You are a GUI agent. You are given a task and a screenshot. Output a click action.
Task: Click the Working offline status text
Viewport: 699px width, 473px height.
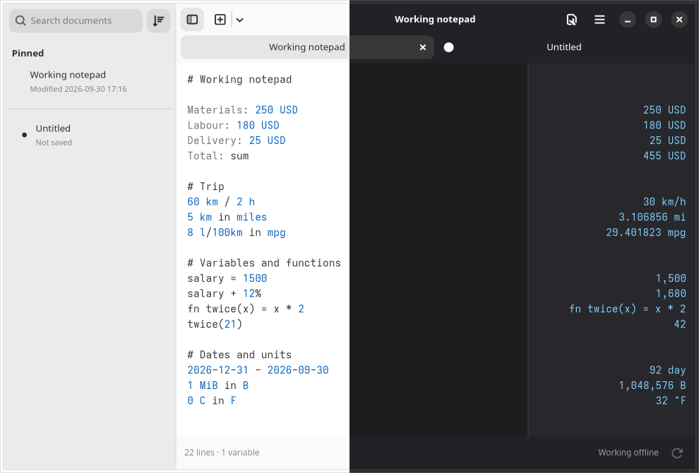click(628, 453)
